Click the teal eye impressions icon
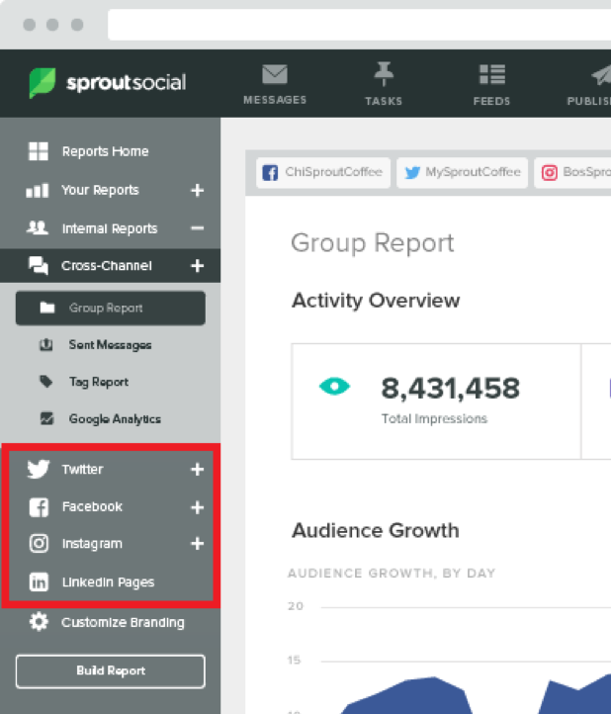The image size is (611, 714). [334, 387]
